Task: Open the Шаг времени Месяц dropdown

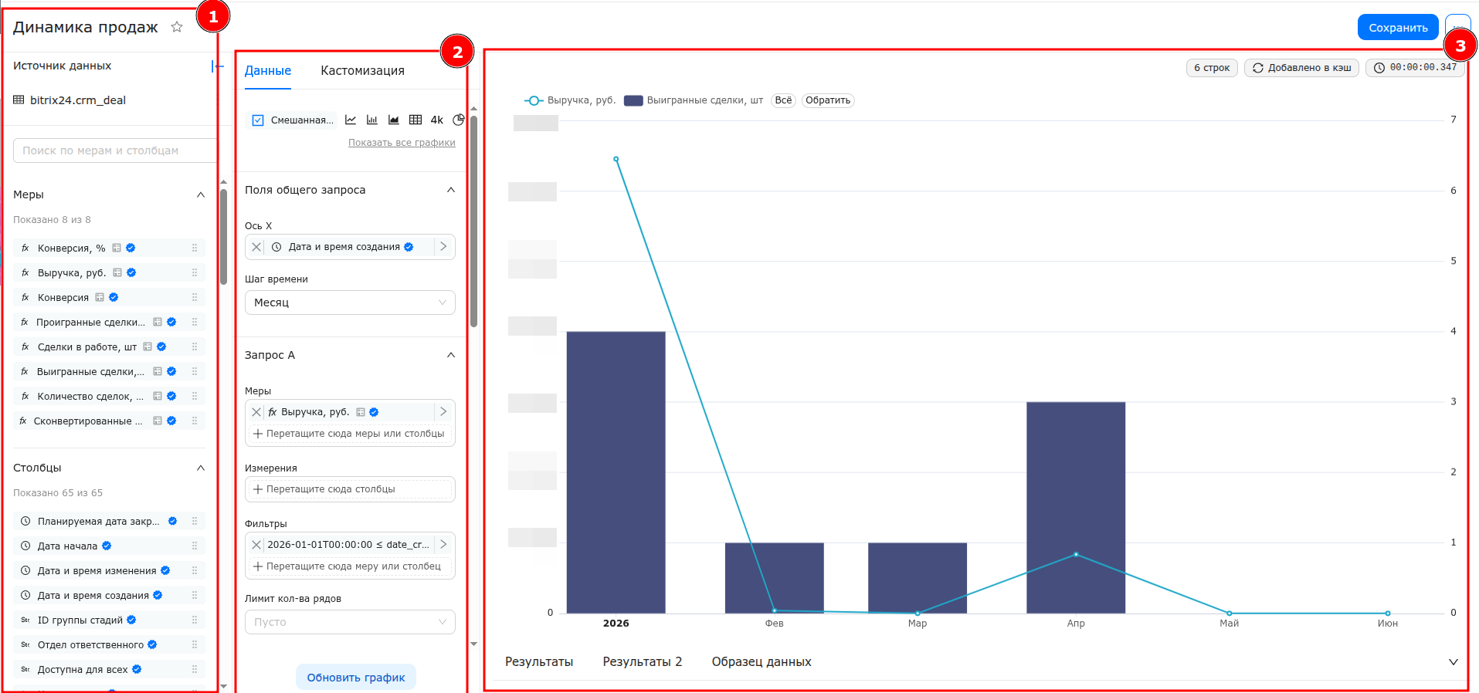Action: (350, 303)
